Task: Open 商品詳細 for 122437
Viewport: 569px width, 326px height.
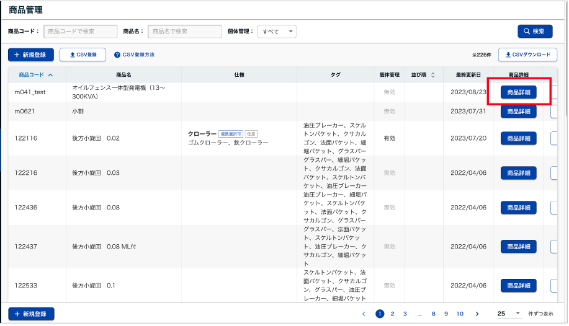Action: (519, 247)
